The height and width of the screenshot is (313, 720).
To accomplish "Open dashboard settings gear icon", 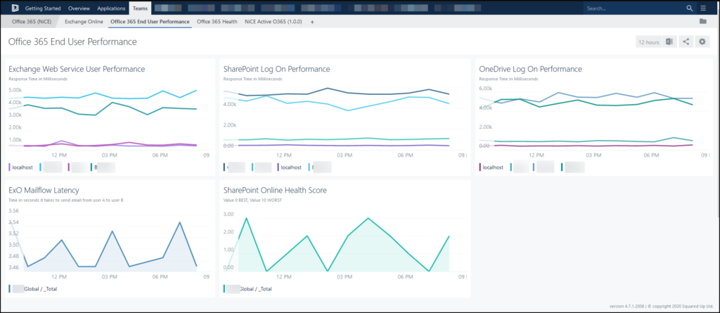I will pos(702,41).
